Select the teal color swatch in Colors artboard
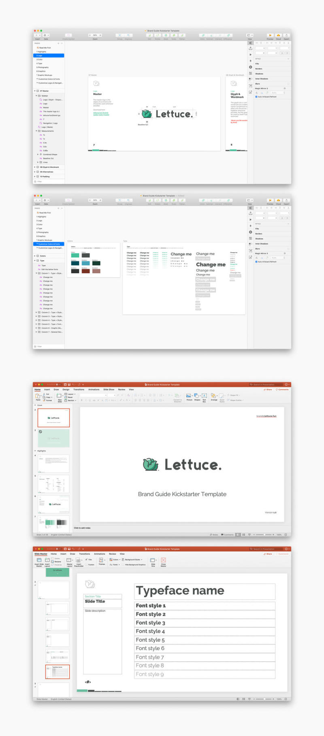The image size is (324, 736). [75, 255]
